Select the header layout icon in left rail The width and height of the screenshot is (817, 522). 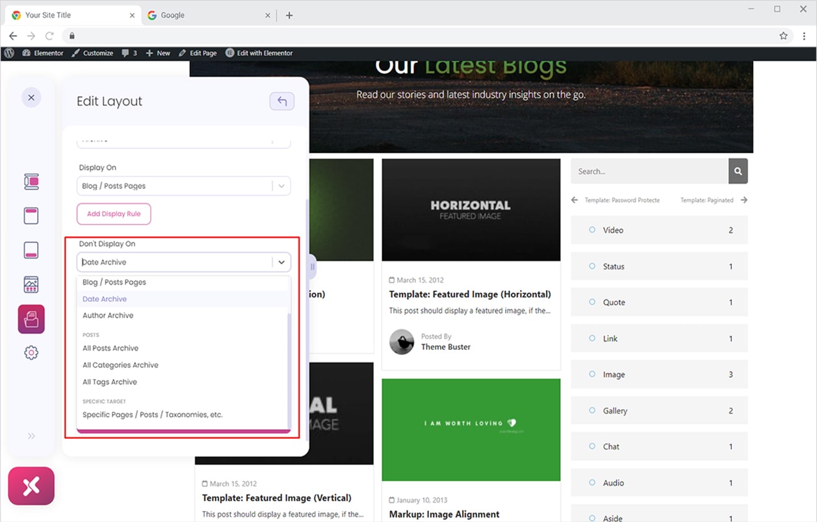tap(31, 216)
